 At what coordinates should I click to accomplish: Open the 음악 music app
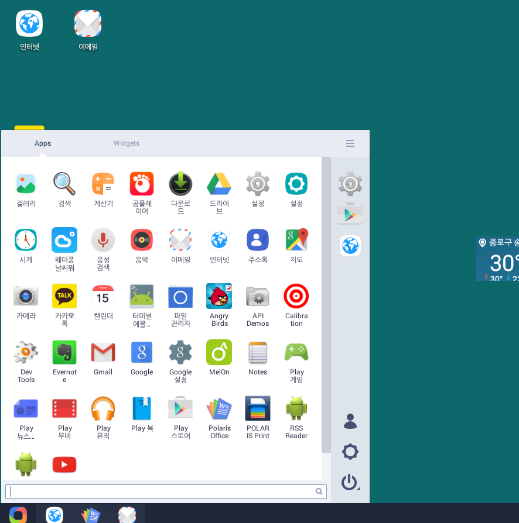142,240
